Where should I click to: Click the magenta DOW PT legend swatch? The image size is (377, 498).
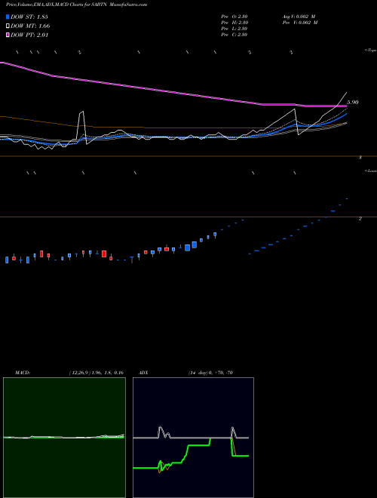pyautogui.click(x=8, y=35)
